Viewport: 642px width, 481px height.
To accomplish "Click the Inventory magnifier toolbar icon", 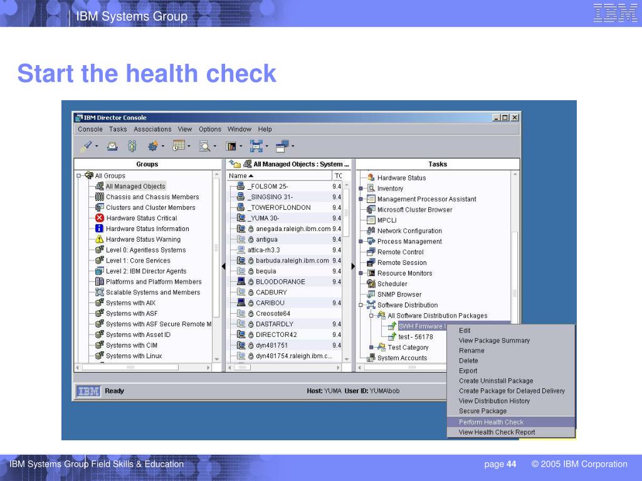I will pyautogui.click(x=204, y=146).
